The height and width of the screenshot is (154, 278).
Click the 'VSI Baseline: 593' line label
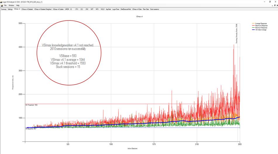31,129
